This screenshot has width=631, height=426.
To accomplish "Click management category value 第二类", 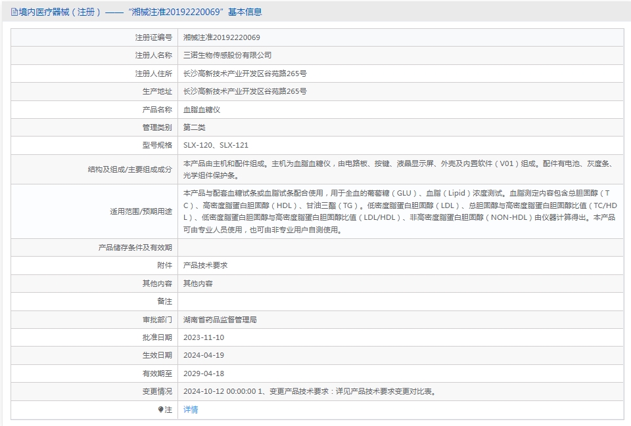I will (x=194, y=127).
